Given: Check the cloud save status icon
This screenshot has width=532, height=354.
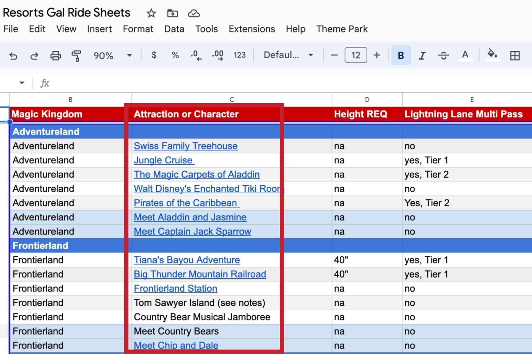Looking at the screenshot, I should coord(194,13).
